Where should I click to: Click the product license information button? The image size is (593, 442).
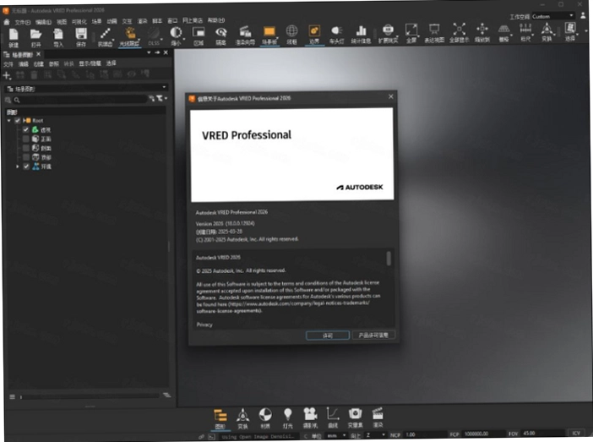click(373, 335)
